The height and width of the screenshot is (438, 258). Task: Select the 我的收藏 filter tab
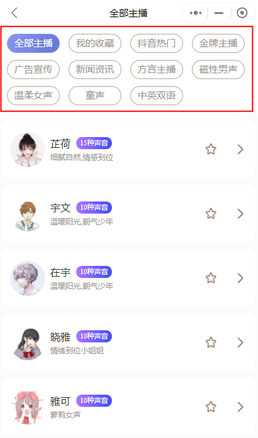click(x=95, y=43)
